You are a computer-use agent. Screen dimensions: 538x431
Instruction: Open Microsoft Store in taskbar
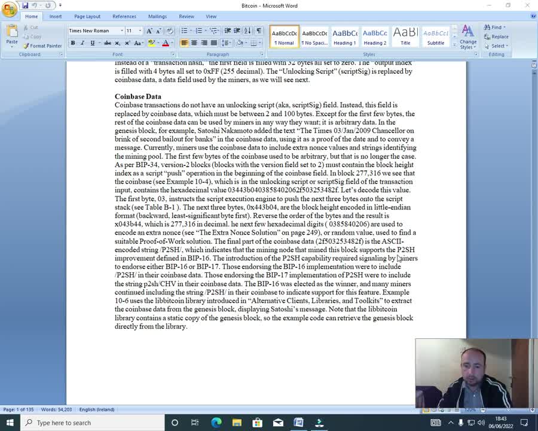(257, 423)
